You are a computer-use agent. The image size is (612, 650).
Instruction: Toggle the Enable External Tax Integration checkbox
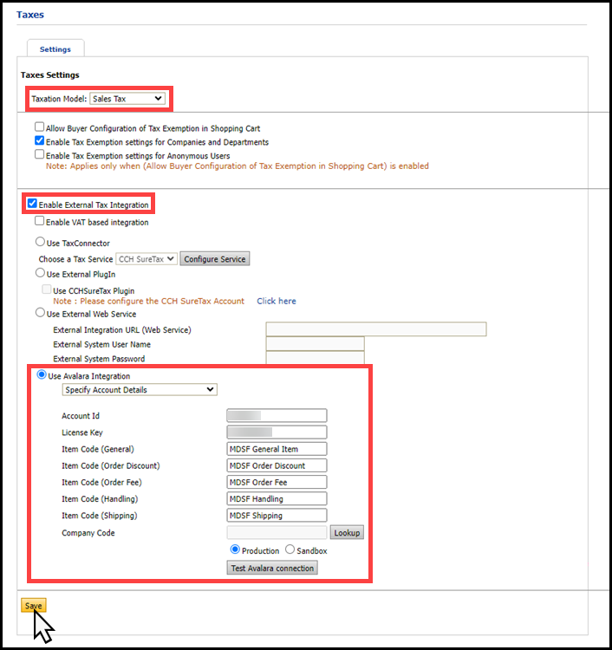[33, 204]
